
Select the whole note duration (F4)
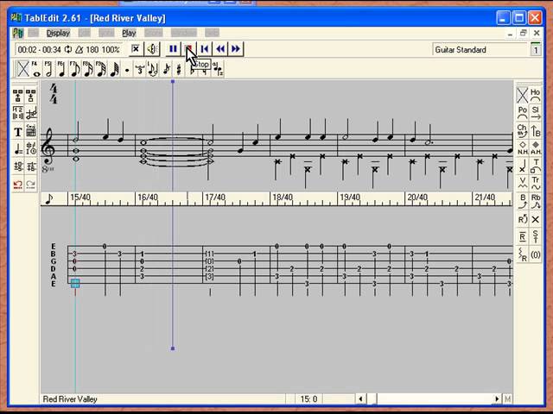(x=36, y=69)
